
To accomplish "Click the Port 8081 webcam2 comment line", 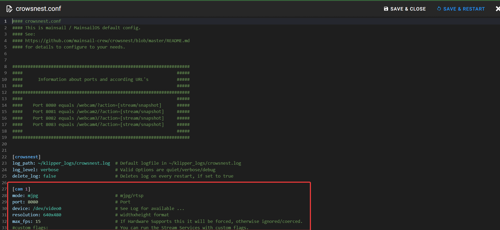I will 98,112.
